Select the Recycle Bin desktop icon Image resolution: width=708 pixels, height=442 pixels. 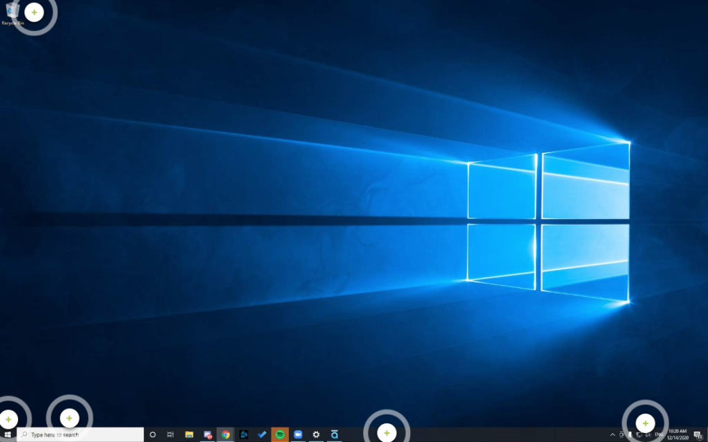(x=10, y=12)
